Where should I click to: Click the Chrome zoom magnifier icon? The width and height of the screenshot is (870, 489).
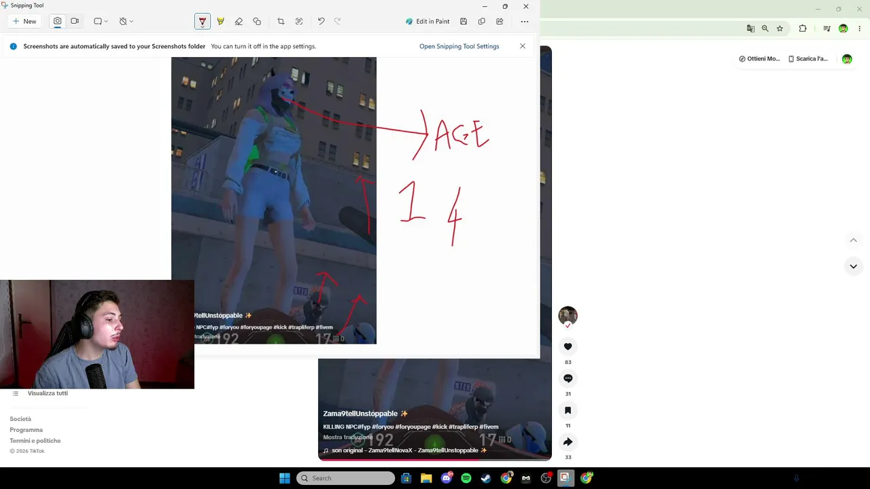765,29
